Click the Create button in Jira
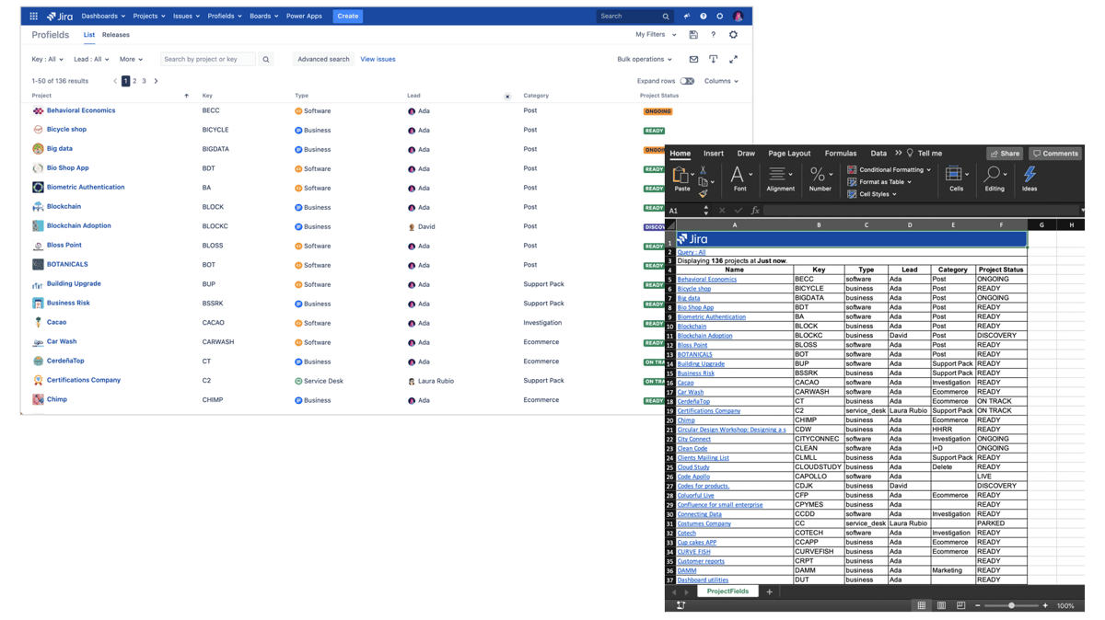 (345, 16)
